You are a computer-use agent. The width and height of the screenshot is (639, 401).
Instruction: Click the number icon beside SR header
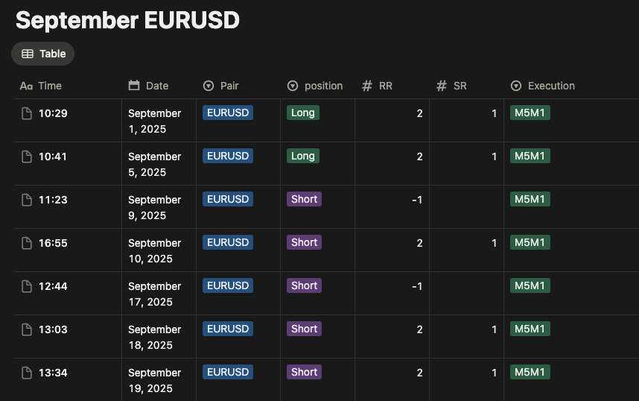click(442, 86)
